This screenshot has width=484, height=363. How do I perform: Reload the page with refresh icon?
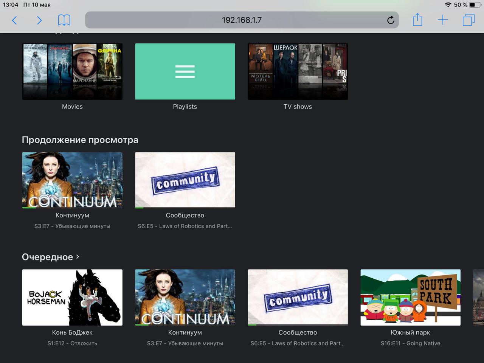391,20
